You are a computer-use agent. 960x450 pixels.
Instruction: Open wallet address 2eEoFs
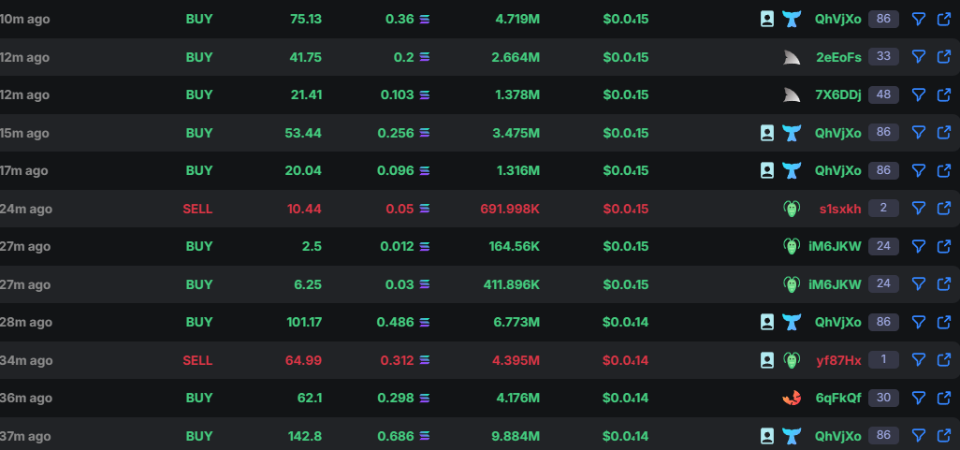pyautogui.click(x=838, y=58)
